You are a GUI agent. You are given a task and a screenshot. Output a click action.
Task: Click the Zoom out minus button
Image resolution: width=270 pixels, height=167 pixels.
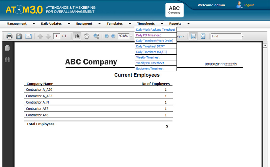pyautogui.click(x=107, y=36)
